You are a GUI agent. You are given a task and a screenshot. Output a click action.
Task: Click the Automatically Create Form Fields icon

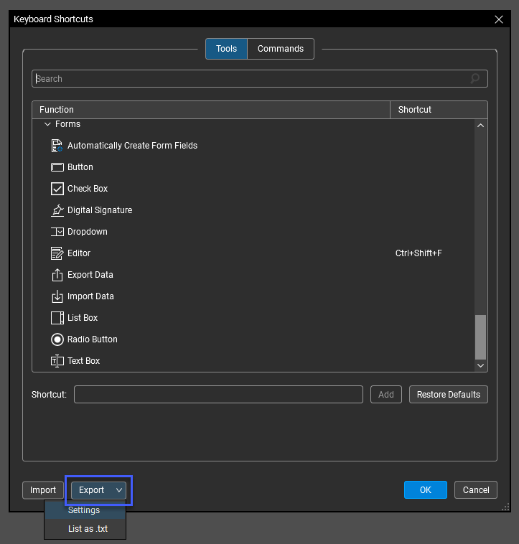[57, 146]
